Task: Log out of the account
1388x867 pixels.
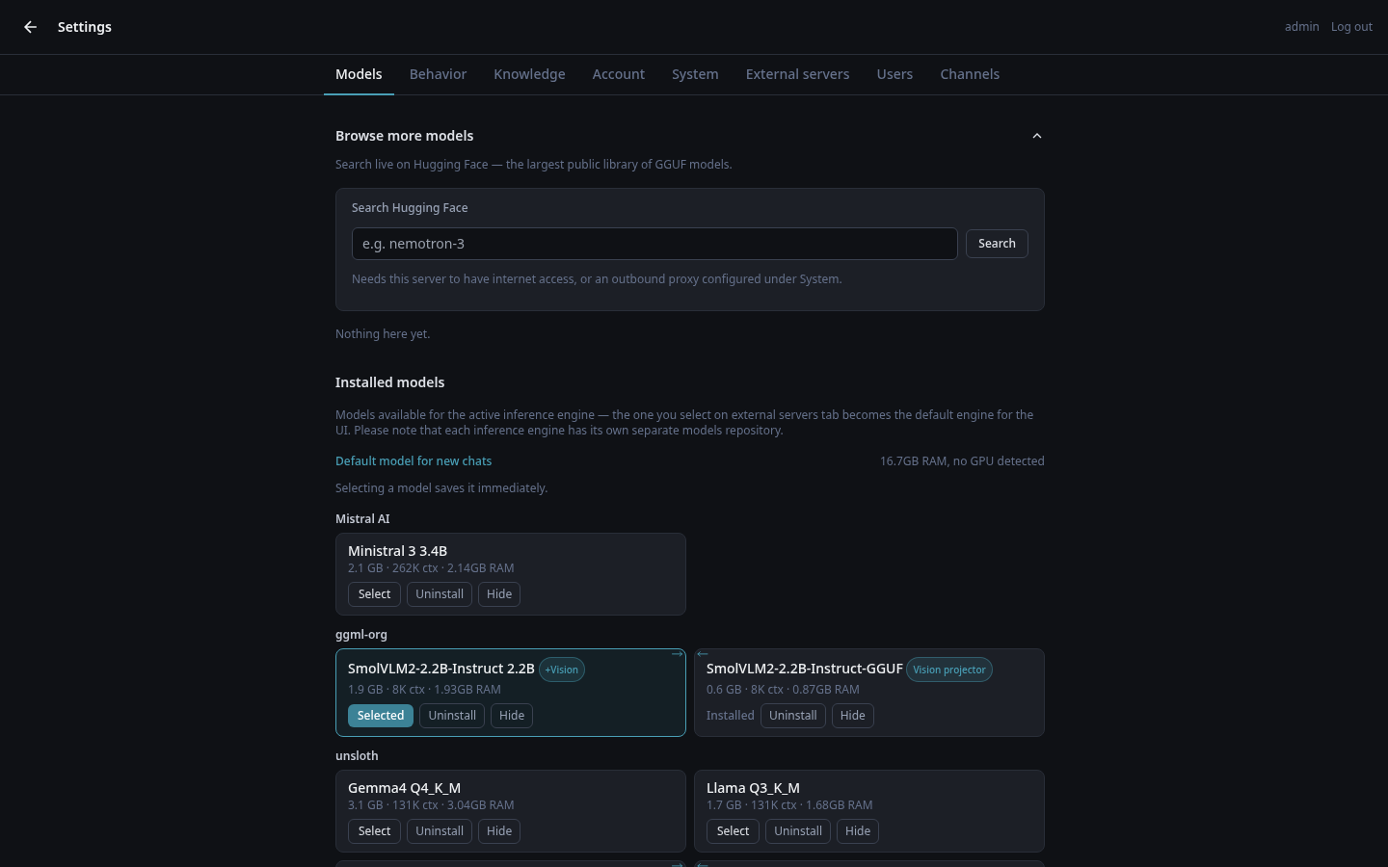Action: click(x=1351, y=27)
